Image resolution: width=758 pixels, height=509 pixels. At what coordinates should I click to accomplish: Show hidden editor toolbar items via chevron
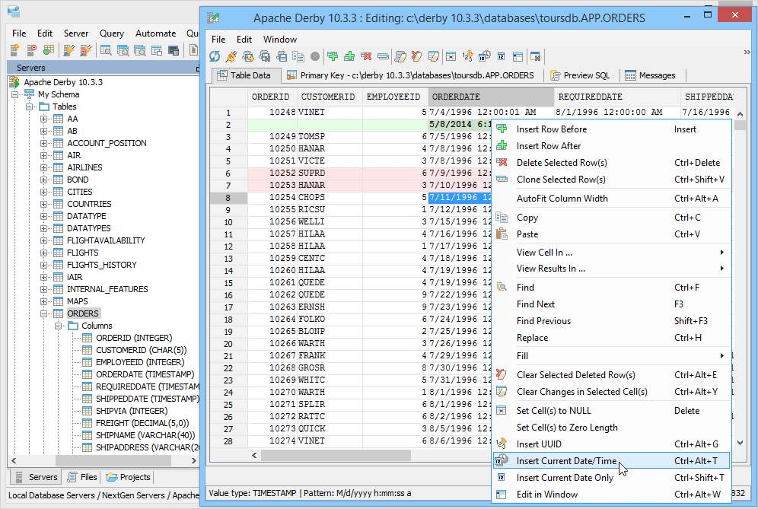pyautogui.click(x=747, y=52)
